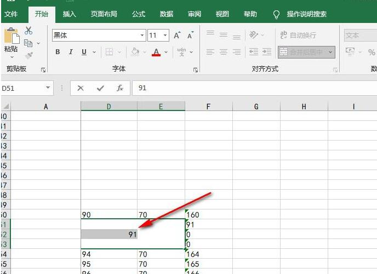Open the font size 11 dropdown

coord(165,35)
